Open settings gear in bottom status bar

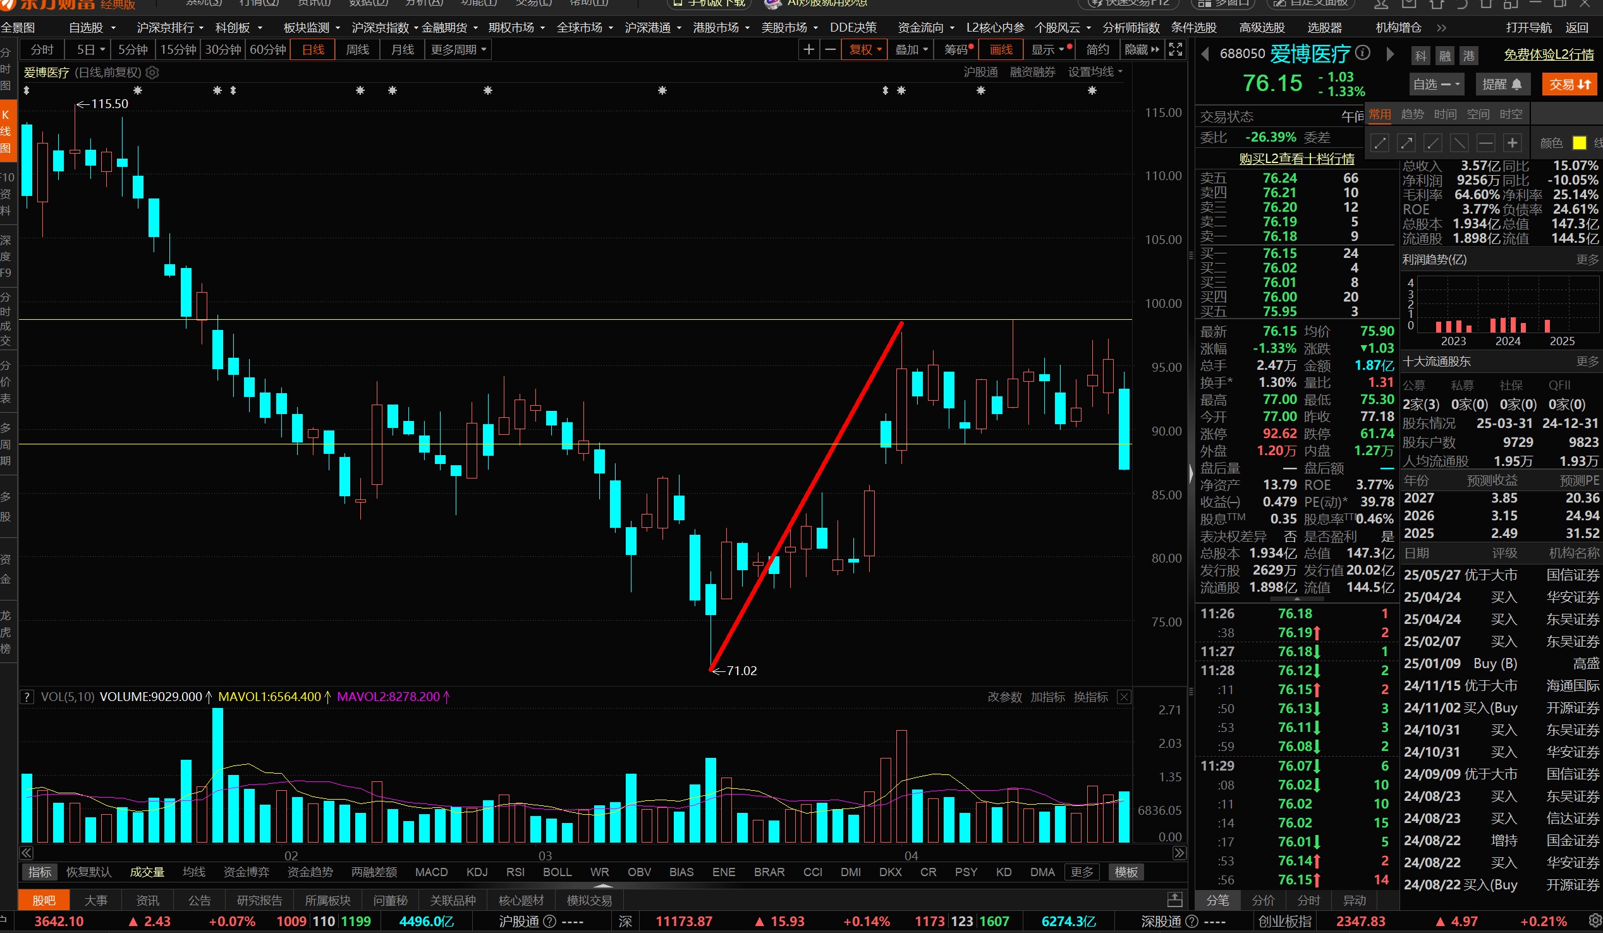click(1595, 922)
